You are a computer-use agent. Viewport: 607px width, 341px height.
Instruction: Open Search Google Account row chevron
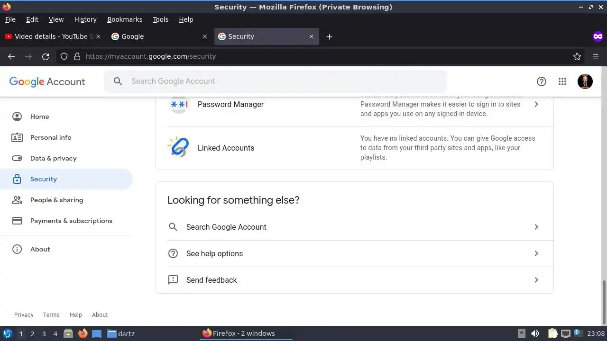[x=536, y=227]
